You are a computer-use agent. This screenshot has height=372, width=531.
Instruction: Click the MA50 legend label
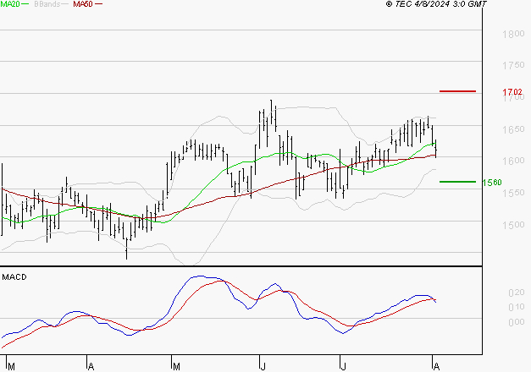click(x=83, y=4)
